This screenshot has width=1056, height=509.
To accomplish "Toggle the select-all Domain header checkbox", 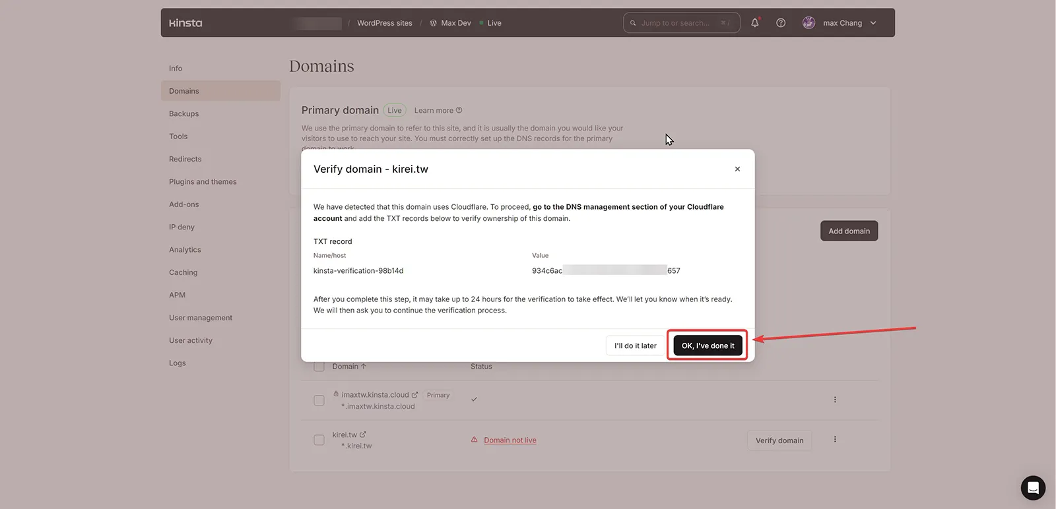I will click(319, 367).
